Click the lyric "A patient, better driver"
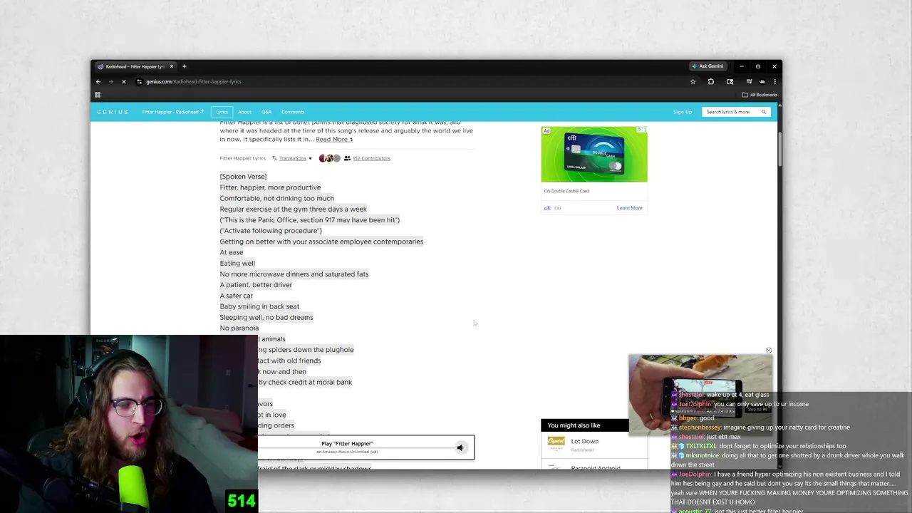Image resolution: width=912 pixels, height=513 pixels. pyautogui.click(x=256, y=285)
